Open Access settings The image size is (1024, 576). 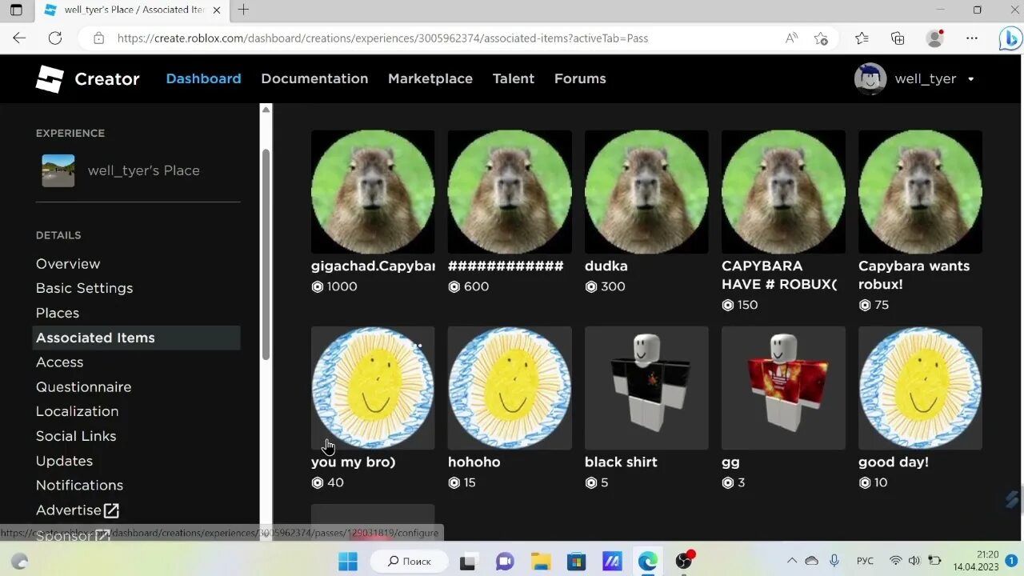tap(59, 362)
